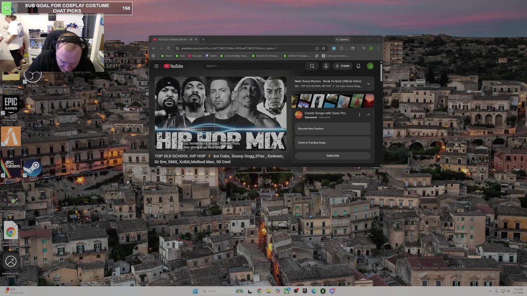Screen dimensions: 527x296
Task: Open Microsoft Edge from the taskbar
Action: click(x=314, y=291)
